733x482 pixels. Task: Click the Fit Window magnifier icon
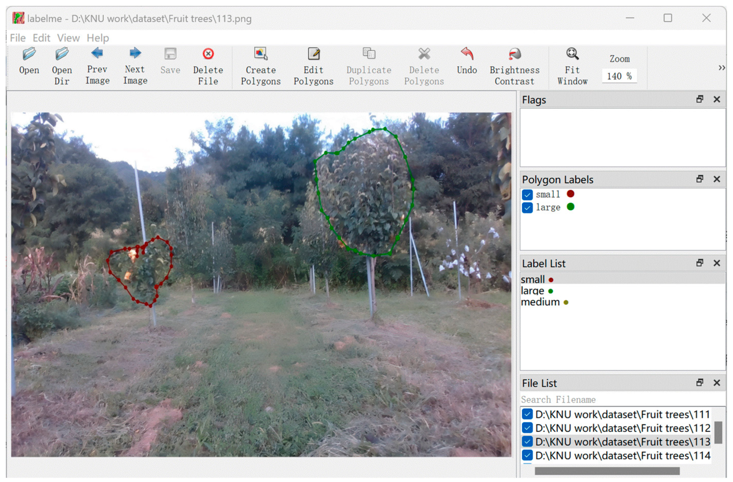[x=572, y=54]
